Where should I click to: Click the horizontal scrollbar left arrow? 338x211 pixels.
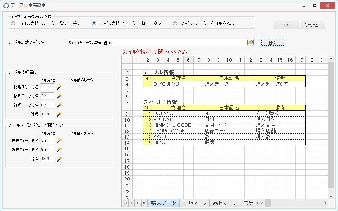[262, 203]
